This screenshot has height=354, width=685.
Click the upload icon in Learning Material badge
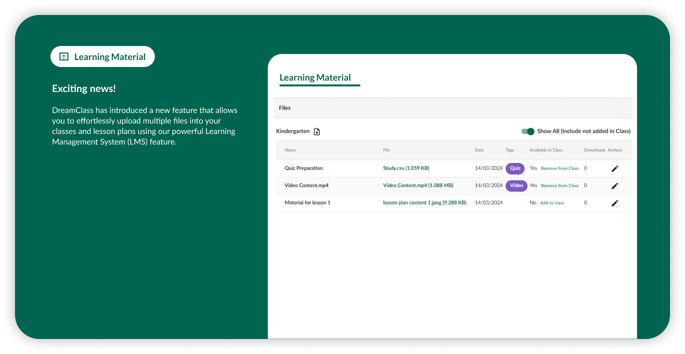point(63,56)
